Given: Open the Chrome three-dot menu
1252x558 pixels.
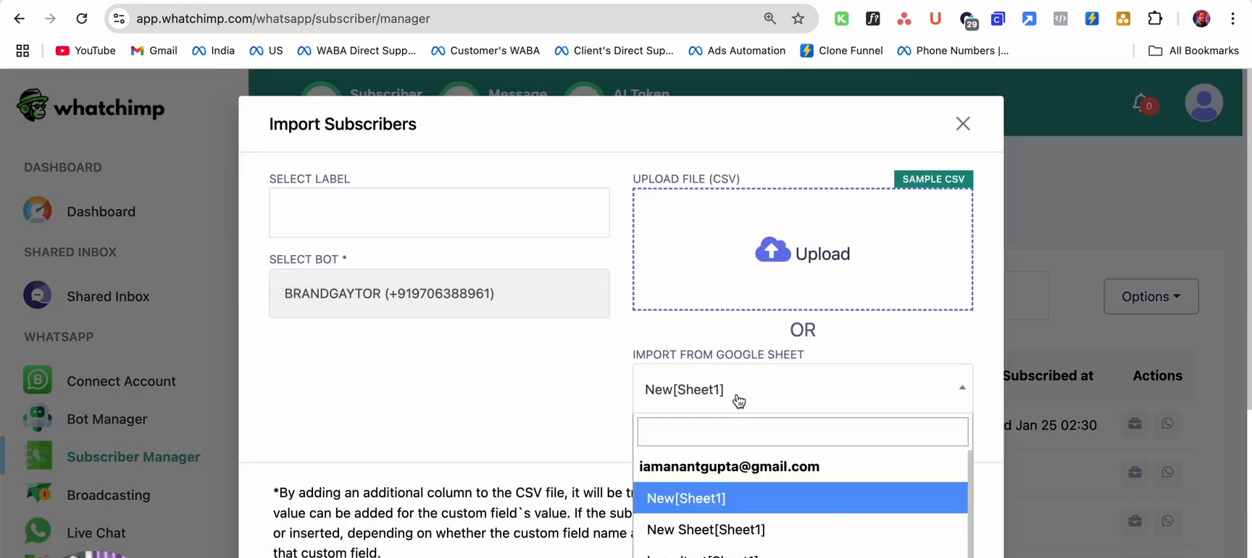Looking at the screenshot, I should pyautogui.click(x=1232, y=19).
